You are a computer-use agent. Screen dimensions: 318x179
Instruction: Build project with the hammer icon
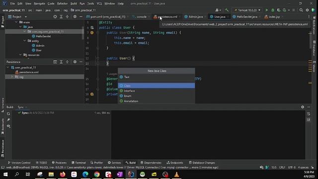point(227,10)
